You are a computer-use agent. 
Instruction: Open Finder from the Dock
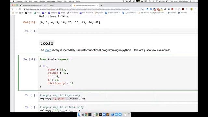(x=79, y=115)
